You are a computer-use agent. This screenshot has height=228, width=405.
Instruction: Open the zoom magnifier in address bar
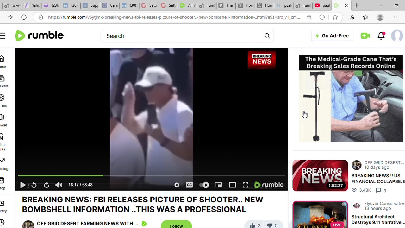309,17
